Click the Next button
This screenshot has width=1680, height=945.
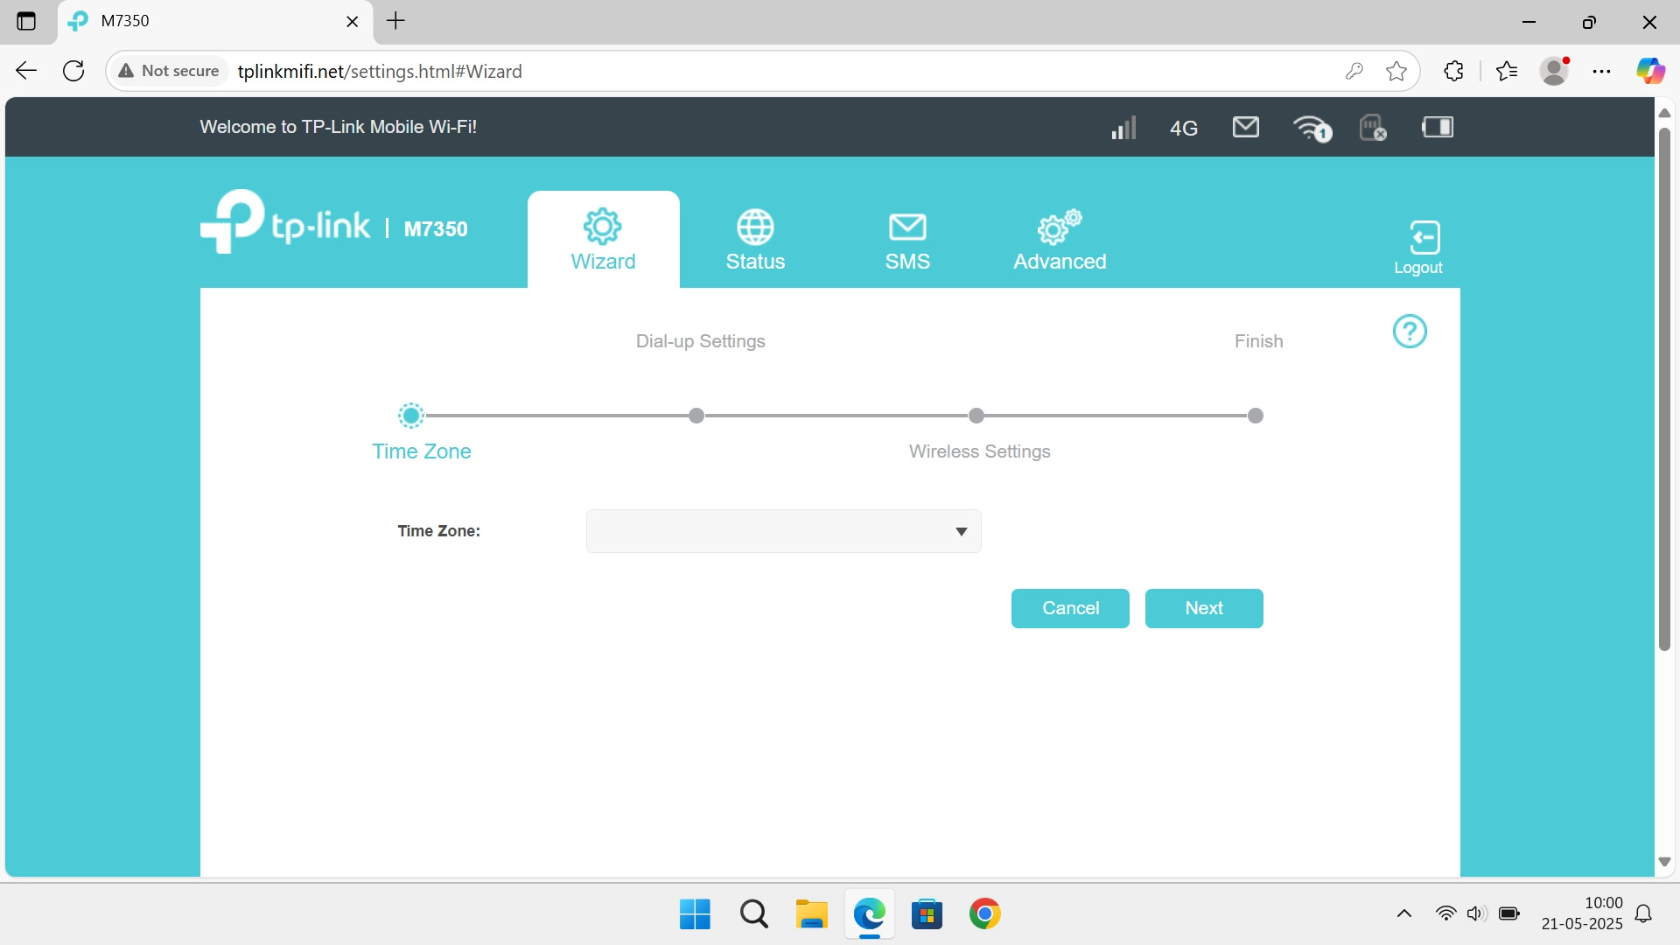[x=1203, y=608]
